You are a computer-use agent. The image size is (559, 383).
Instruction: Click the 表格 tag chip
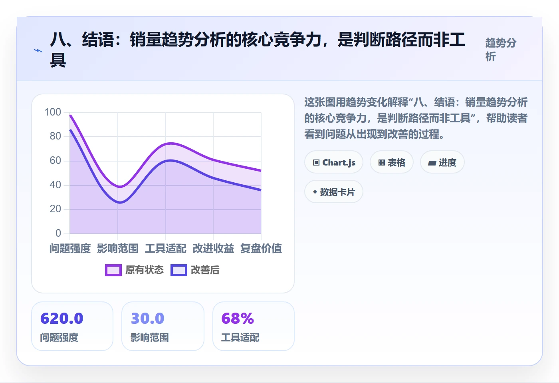391,162
